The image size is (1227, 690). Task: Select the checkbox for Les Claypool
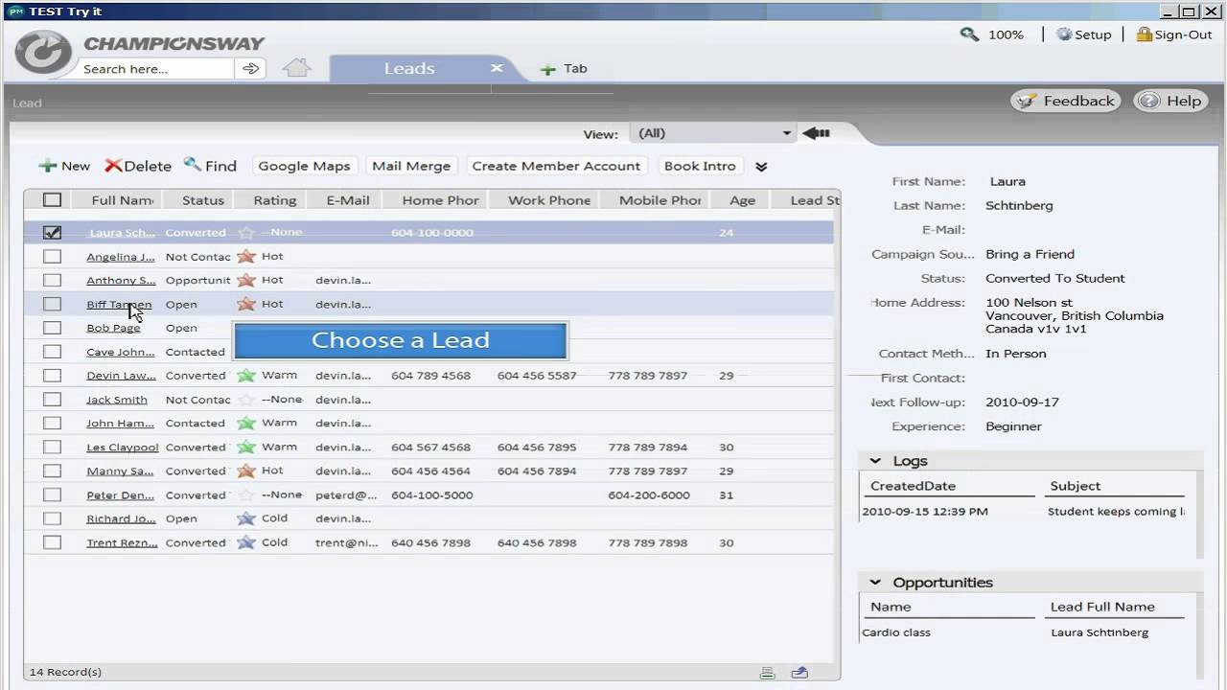pyautogui.click(x=52, y=447)
